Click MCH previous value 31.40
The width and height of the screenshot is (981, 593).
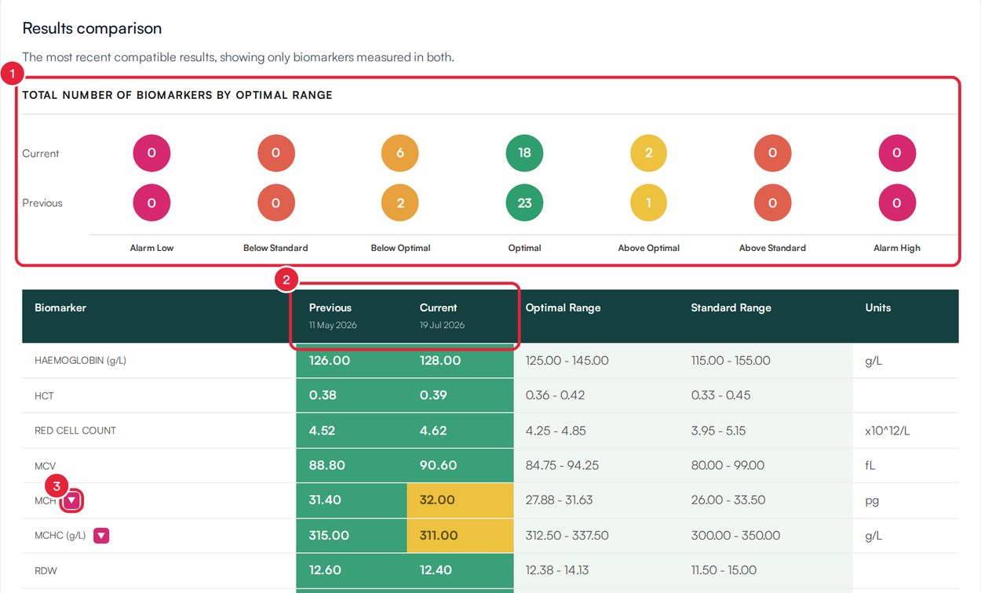tap(325, 500)
